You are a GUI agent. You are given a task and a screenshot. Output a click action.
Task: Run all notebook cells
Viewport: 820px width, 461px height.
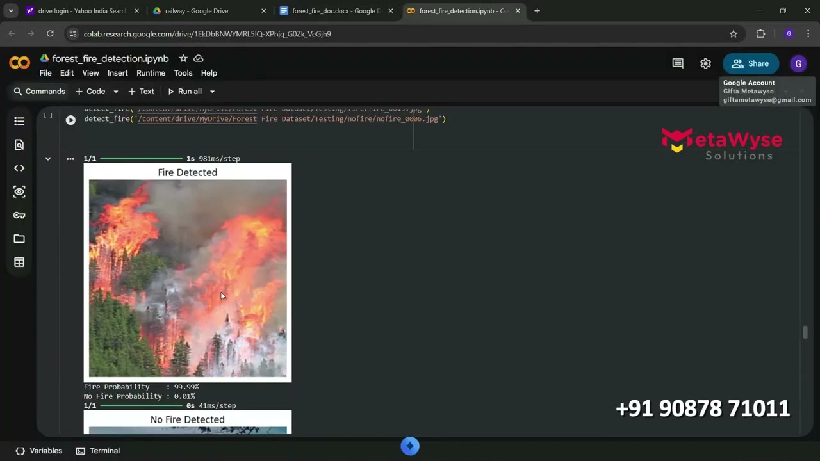(184, 92)
